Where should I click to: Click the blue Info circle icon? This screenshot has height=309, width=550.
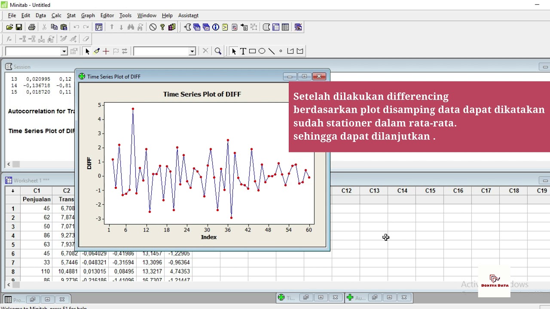pyautogui.click(x=216, y=27)
